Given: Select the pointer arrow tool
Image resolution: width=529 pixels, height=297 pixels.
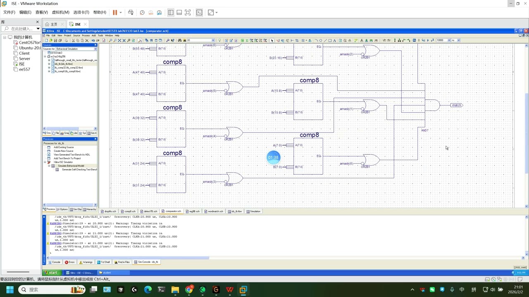Looking at the screenshot, I should pos(272,40).
